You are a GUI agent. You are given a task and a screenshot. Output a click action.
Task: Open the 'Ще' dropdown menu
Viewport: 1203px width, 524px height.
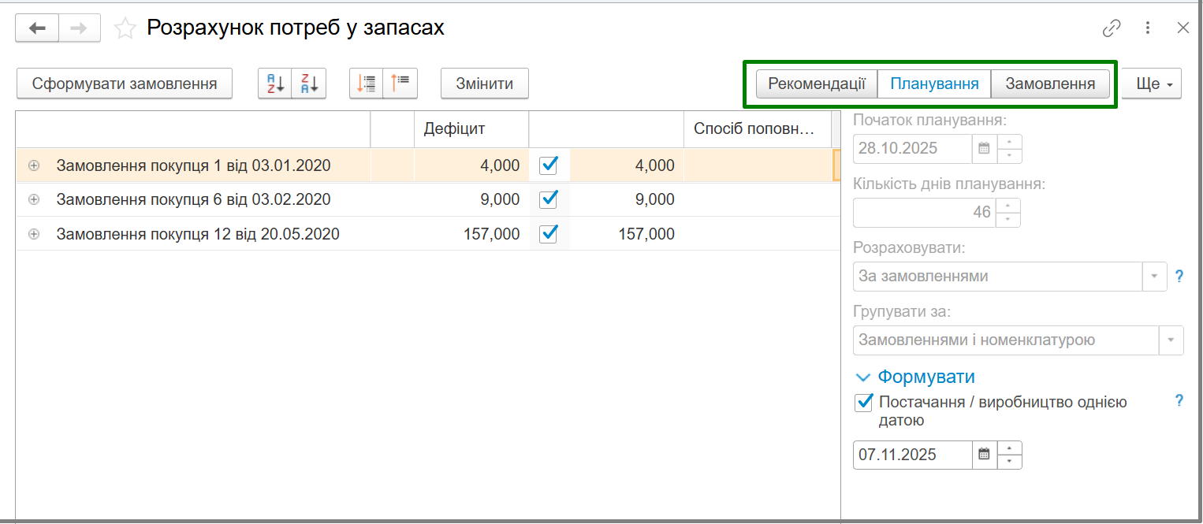pyautogui.click(x=1151, y=84)
